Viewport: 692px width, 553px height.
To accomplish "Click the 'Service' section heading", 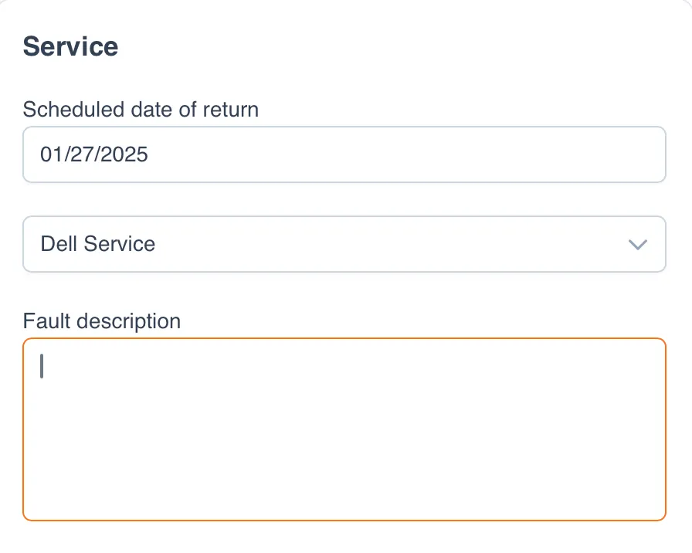I will coord(70,46).
